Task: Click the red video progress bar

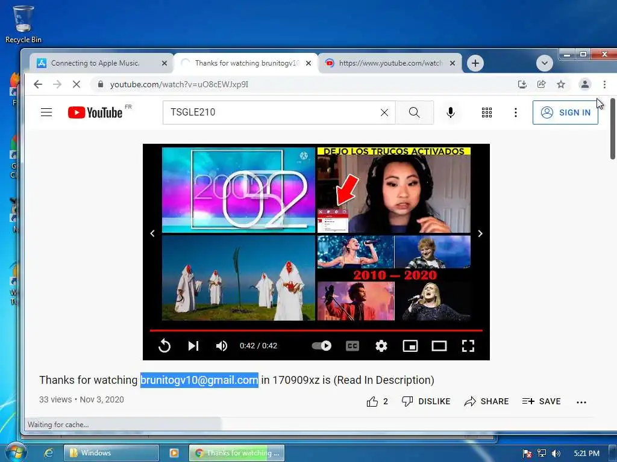Action: pos(316,330)
